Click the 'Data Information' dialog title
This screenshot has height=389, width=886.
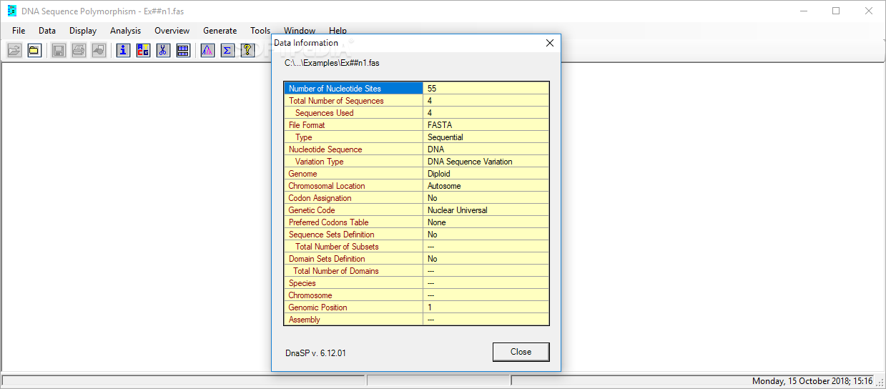coord(306,43)
